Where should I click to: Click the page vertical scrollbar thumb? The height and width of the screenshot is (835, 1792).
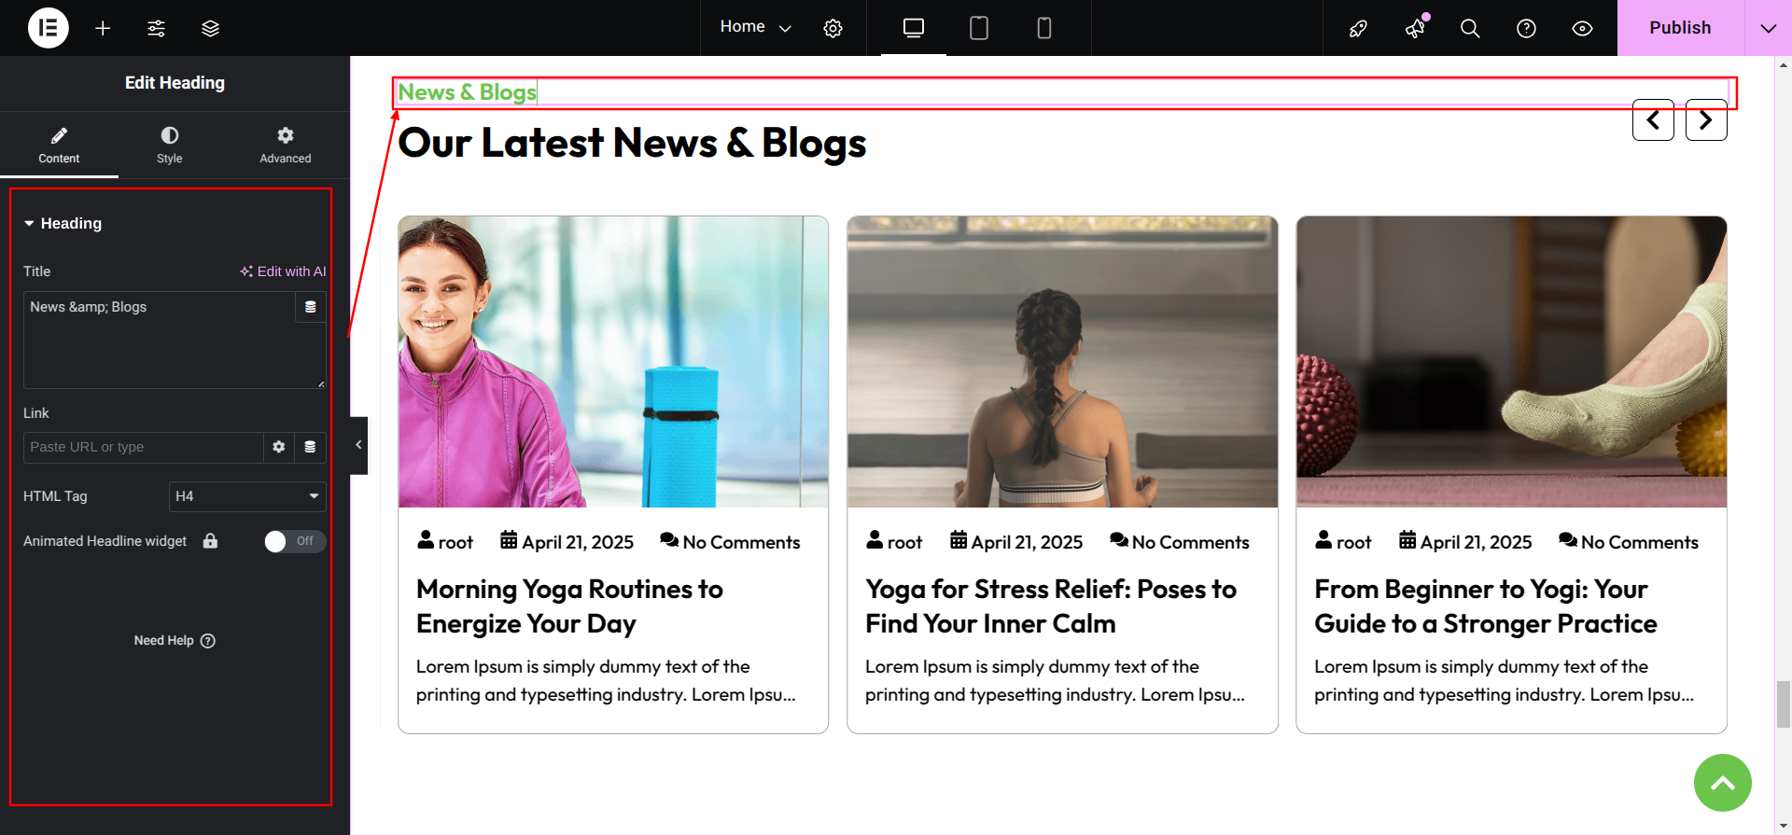[1784, 704]
